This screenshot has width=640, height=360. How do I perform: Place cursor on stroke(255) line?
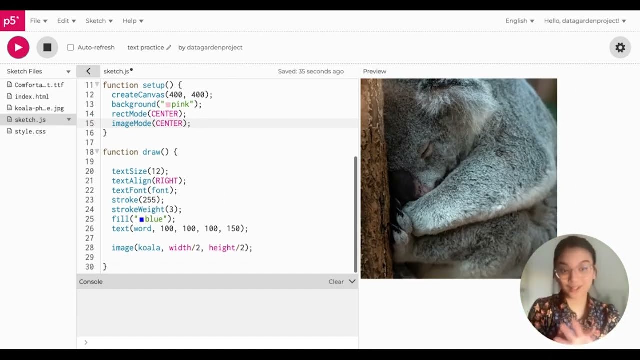point(138,200)
